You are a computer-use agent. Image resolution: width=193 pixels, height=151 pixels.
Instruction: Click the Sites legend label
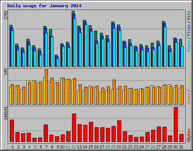coord(189,99)
